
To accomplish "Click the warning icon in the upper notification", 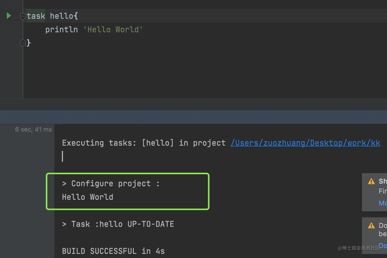I will (371, 181).
